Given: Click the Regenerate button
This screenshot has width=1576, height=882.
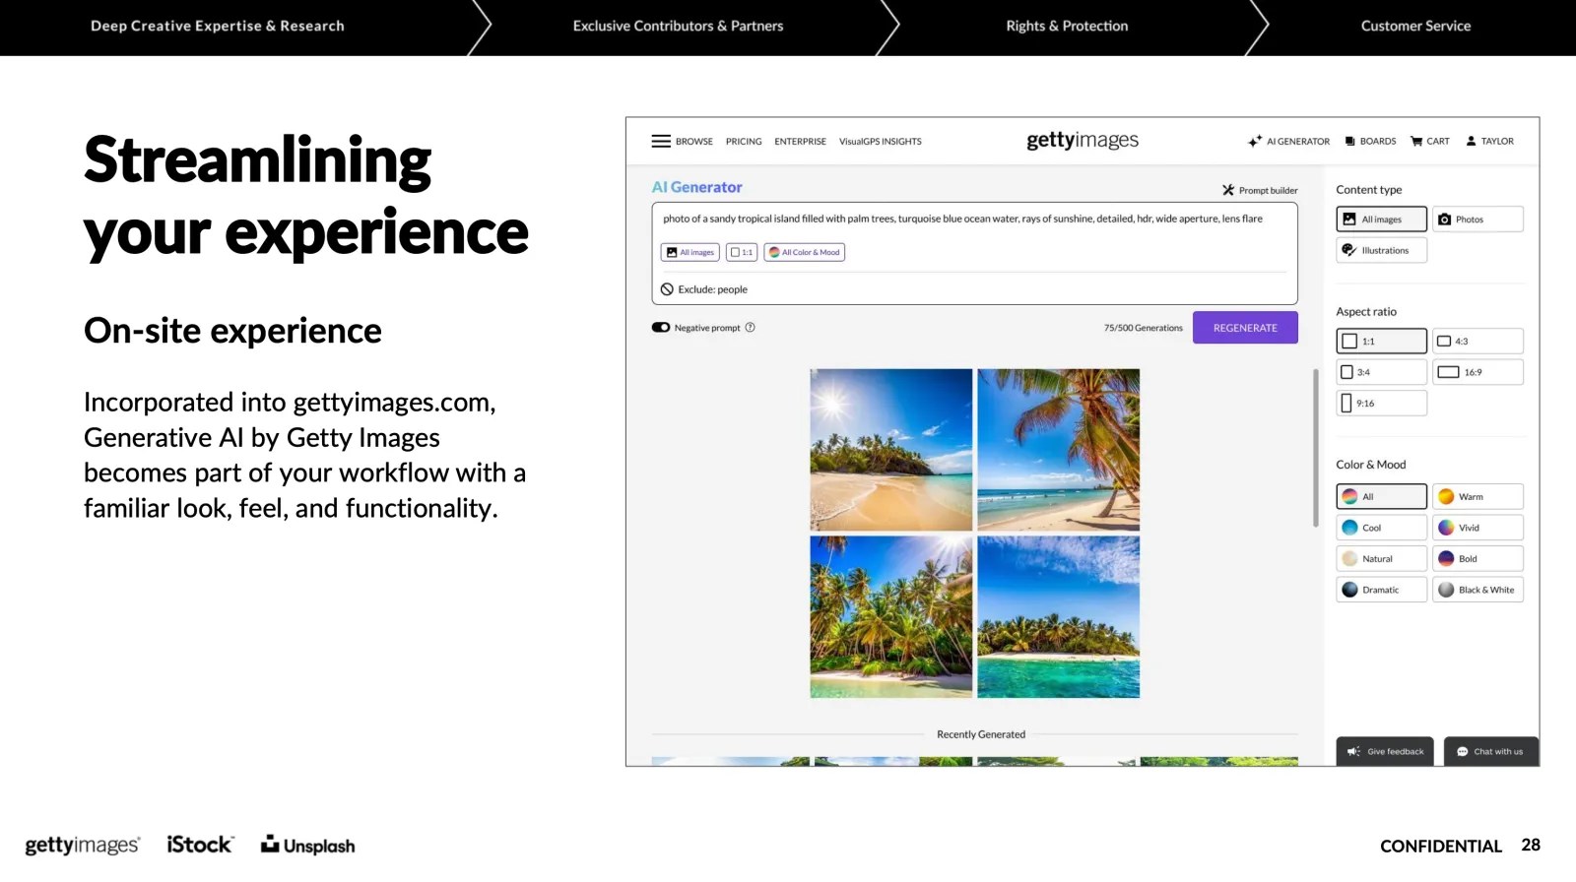Looking at the screenshot, I should (1245, 328).
